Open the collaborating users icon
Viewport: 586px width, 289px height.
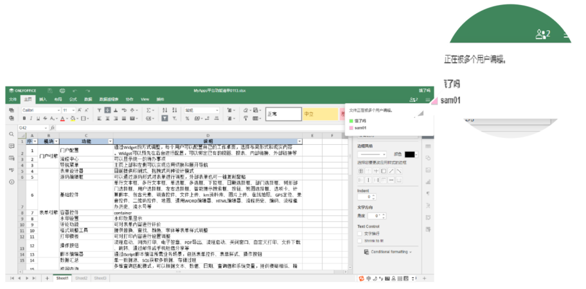pos(414,99)
